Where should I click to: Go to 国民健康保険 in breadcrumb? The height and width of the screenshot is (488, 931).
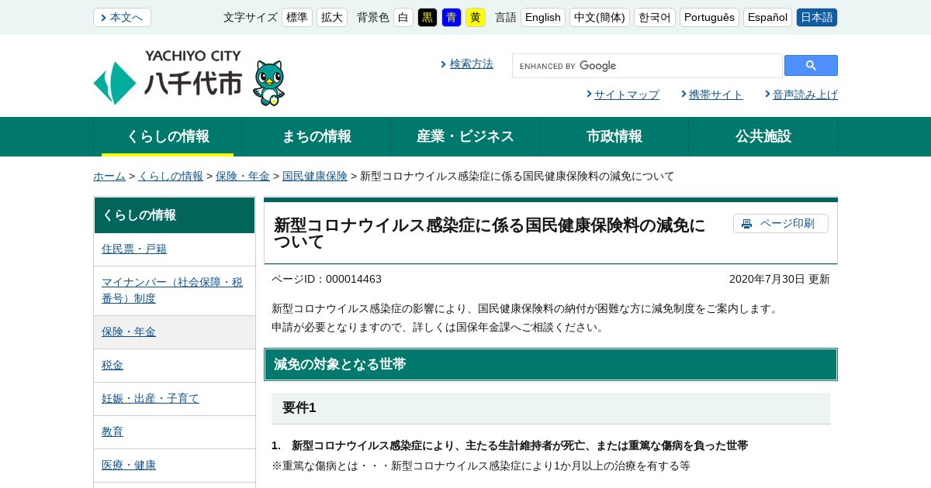pos(315,176)
